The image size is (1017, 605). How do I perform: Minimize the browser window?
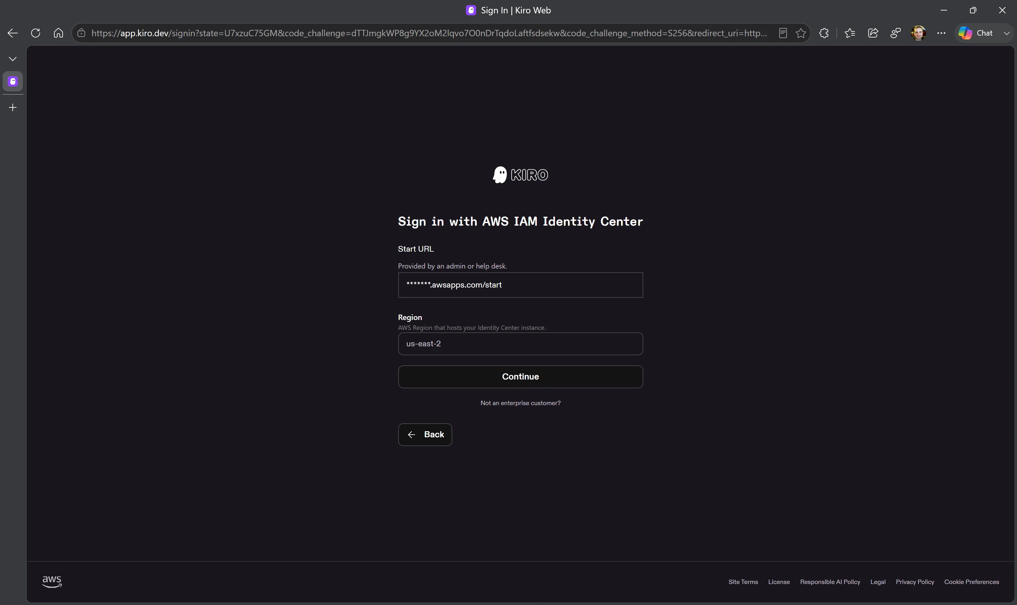tap(944, 10)
